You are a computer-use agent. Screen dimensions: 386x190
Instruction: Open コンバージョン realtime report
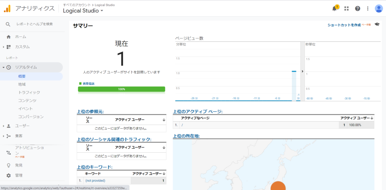(x=31, y=117)
